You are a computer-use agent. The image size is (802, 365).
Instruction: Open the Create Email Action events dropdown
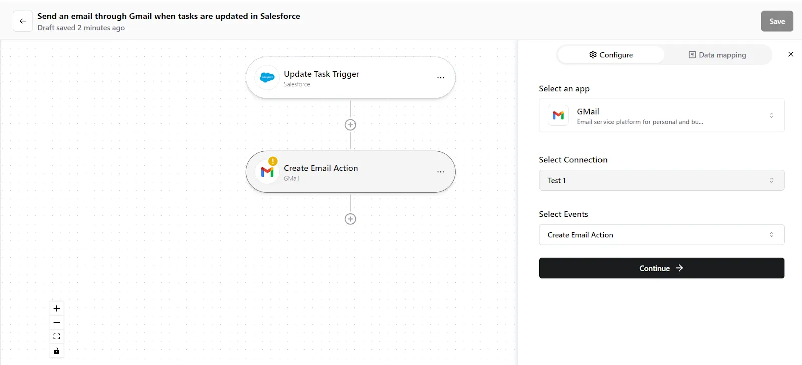(x=662, y=235)
